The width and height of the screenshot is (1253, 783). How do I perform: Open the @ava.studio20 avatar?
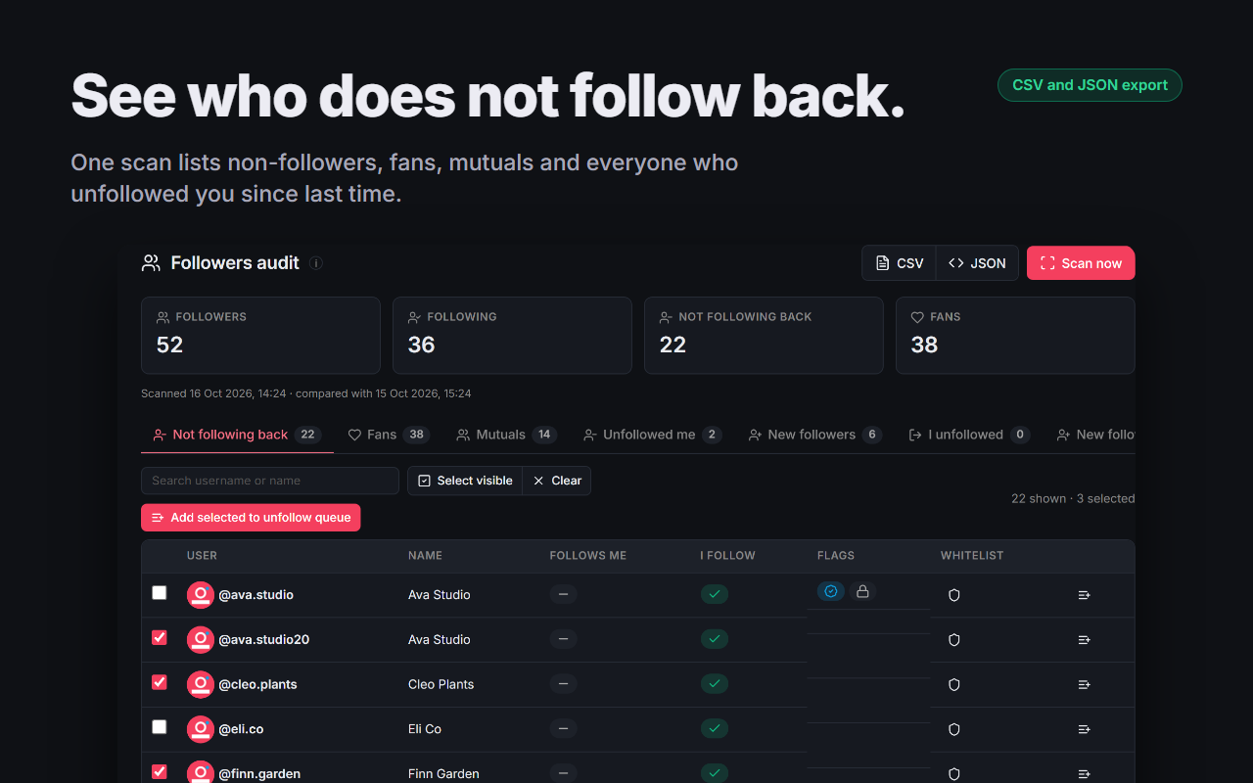coord(201,640)
